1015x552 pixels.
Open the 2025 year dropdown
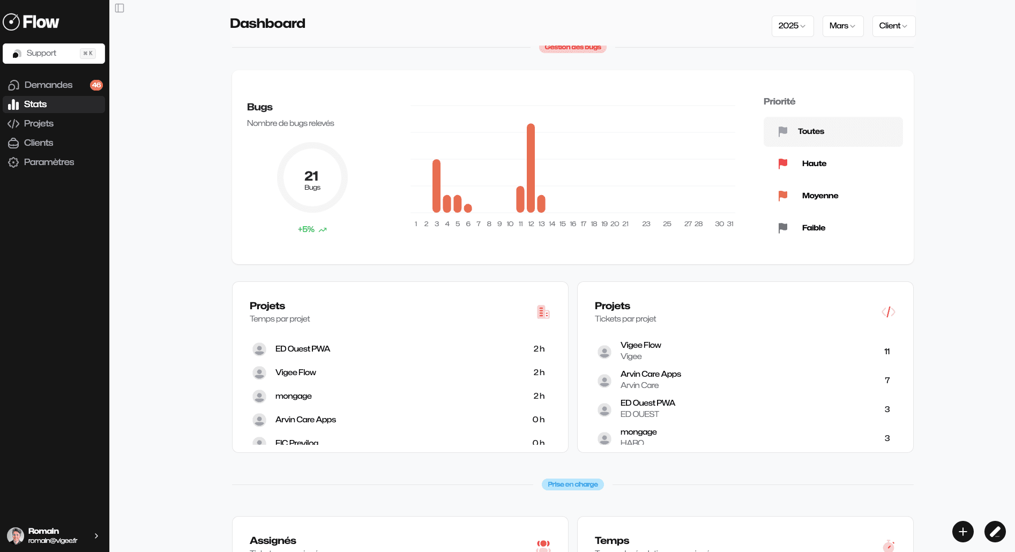(x=792, y=26)
